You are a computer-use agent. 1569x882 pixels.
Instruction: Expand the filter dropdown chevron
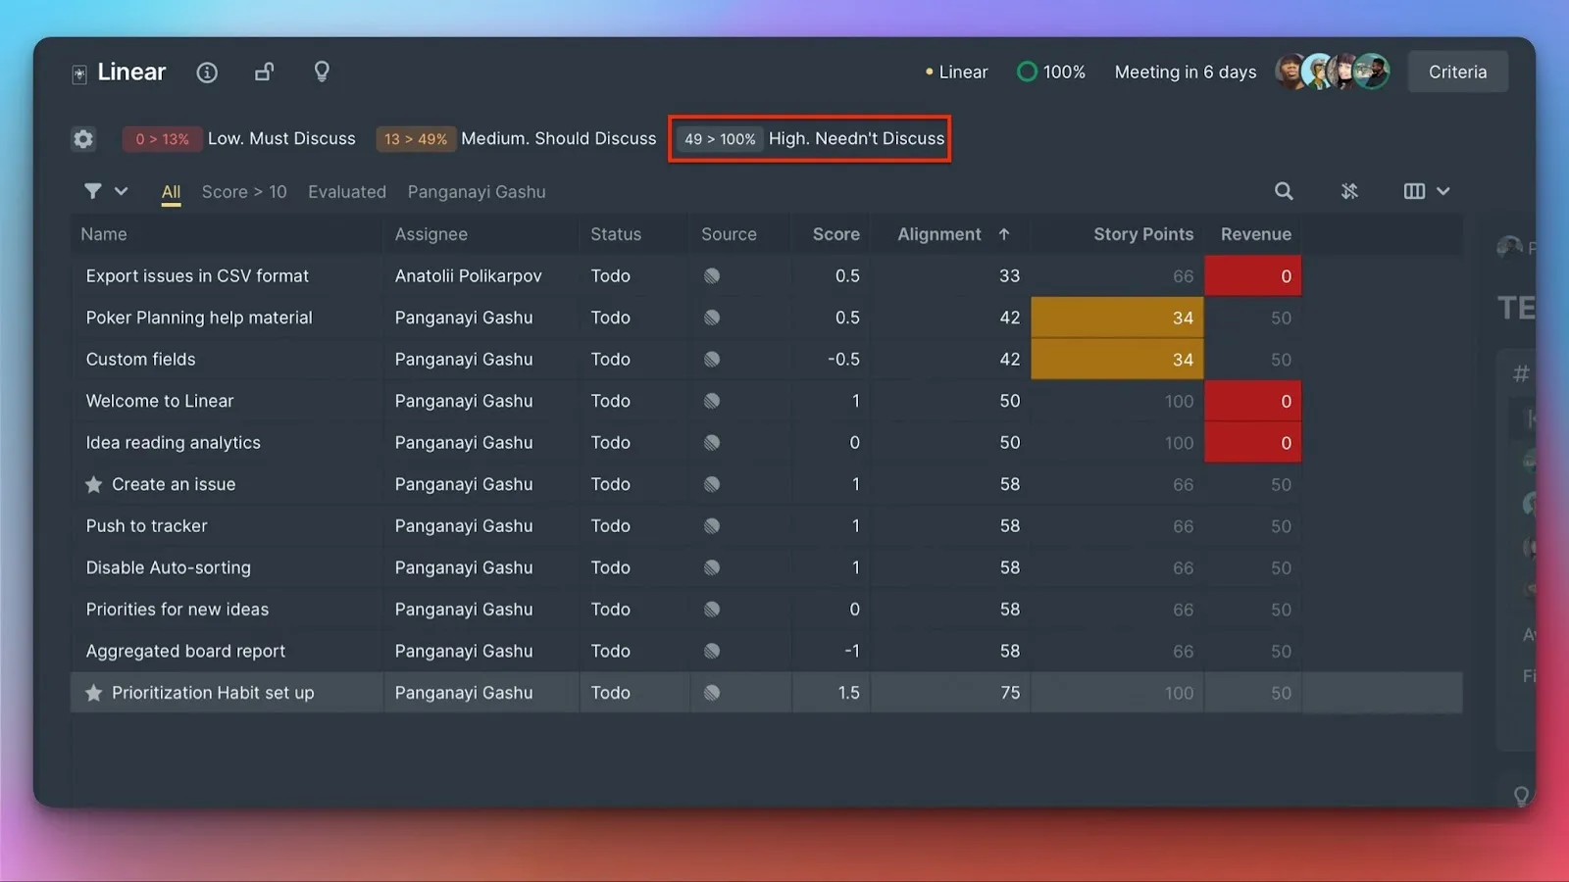point(122,191)
